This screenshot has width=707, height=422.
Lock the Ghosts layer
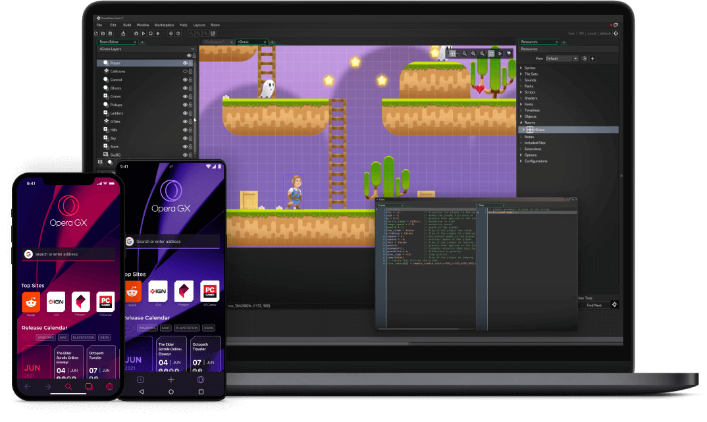coord(190,88)
